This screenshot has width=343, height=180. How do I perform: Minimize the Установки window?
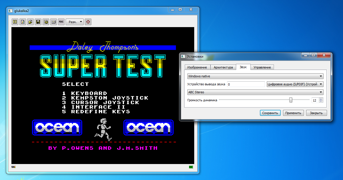coord(306,55)
